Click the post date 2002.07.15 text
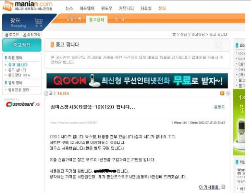 [x=208, y=123]
